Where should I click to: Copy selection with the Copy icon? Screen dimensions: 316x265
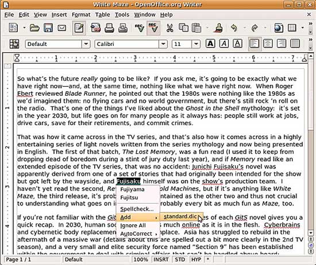183,28
